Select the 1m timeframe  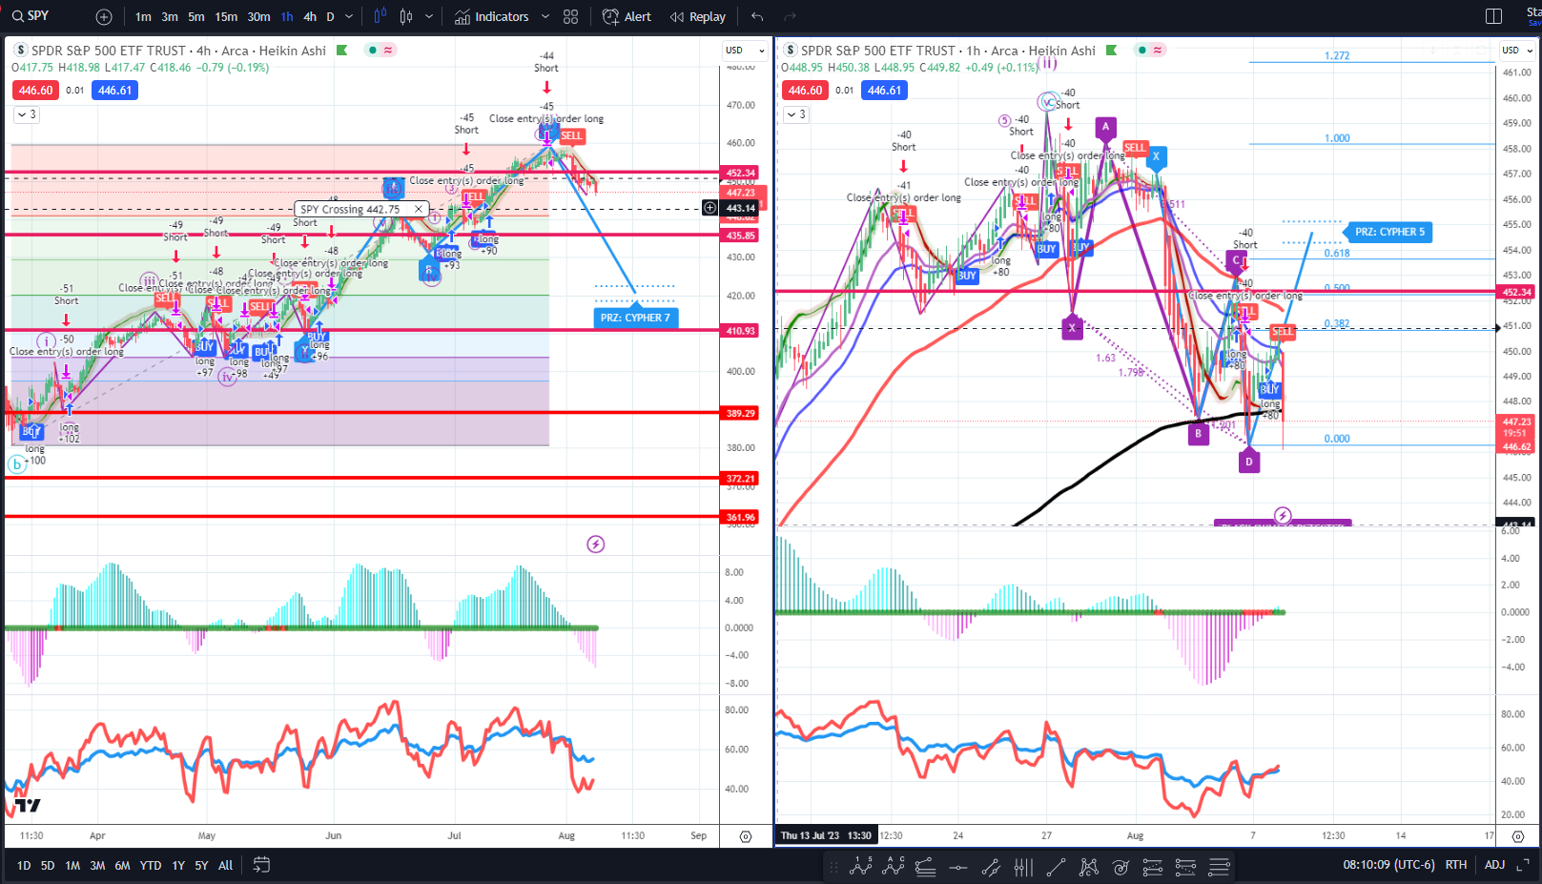[x=143, y=17]
